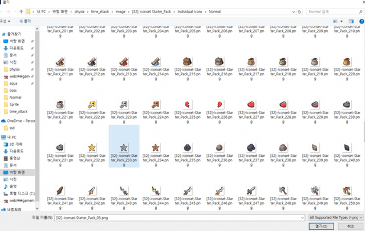This screenshot has width=365, height=231.
Task: Click the change view layout icon
Action: tap(334, 21)
